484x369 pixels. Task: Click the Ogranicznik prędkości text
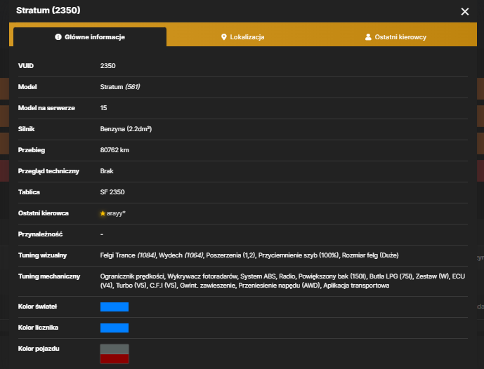[132, 276]
